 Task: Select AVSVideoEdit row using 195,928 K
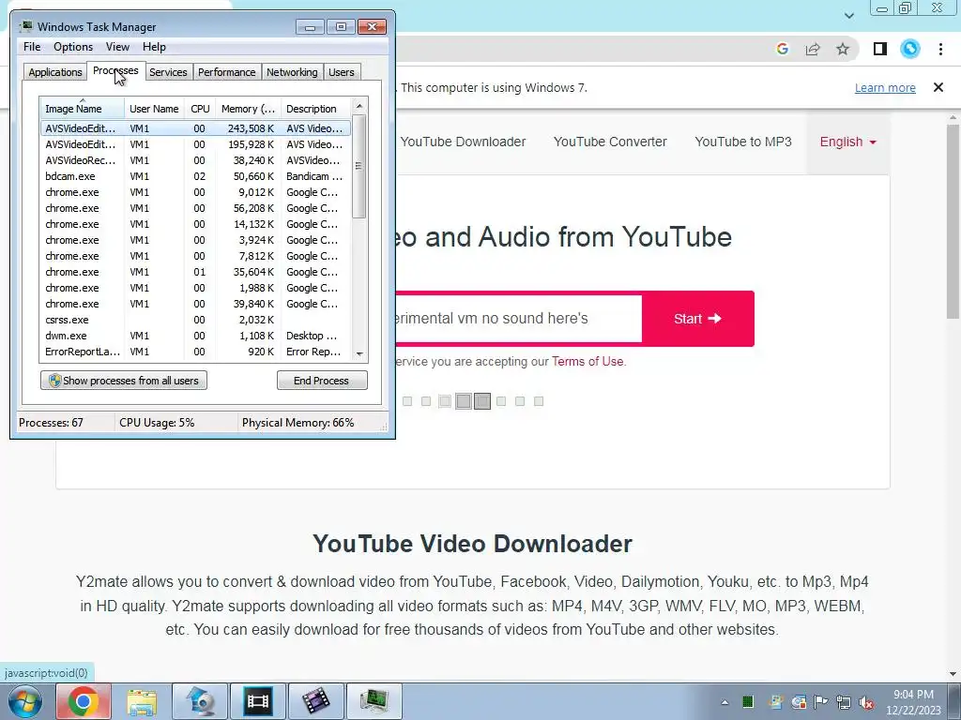(x=196, y=144)
